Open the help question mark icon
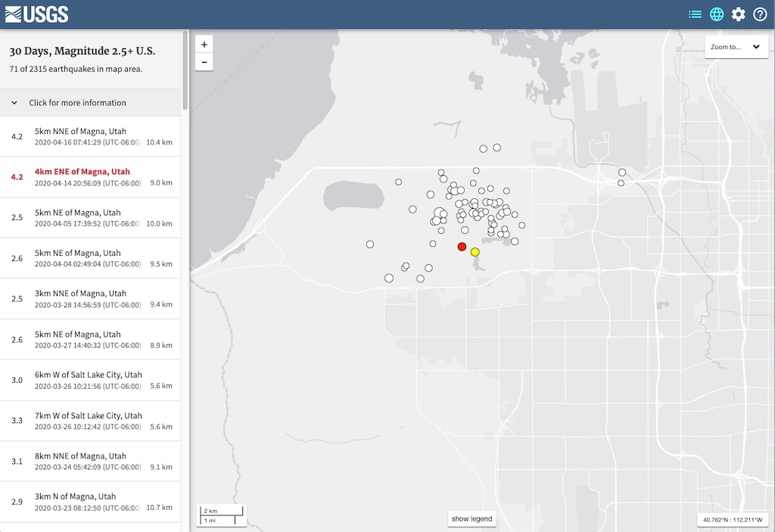 click(760, 14)
